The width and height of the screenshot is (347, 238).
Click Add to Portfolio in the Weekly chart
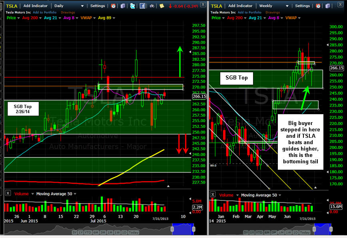(249, 13)
